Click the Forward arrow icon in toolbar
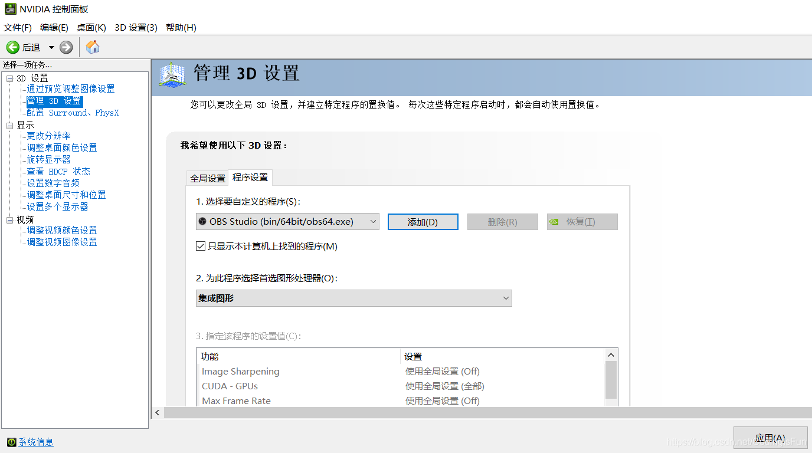The height and width of the screenshot is (453, 812). pos(66,47)
